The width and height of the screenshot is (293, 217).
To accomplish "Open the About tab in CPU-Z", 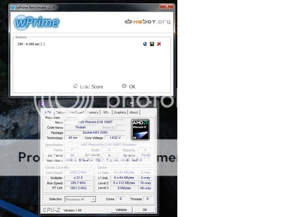I will tap(134, 112).
